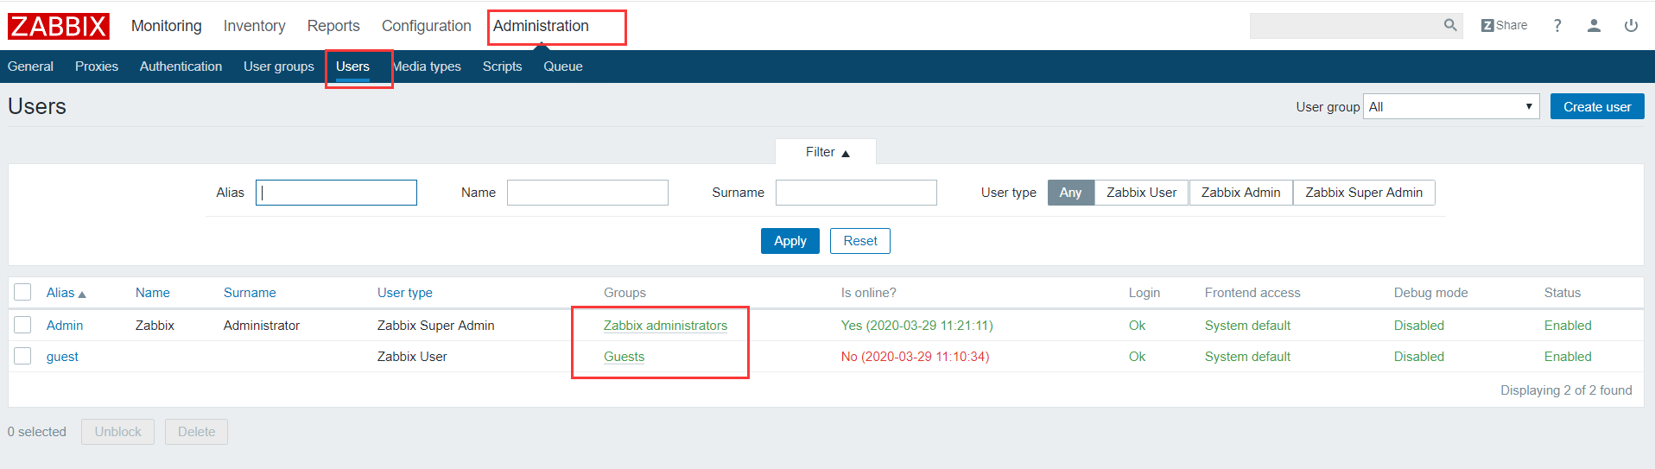Go to General submenu

point(30,67)
